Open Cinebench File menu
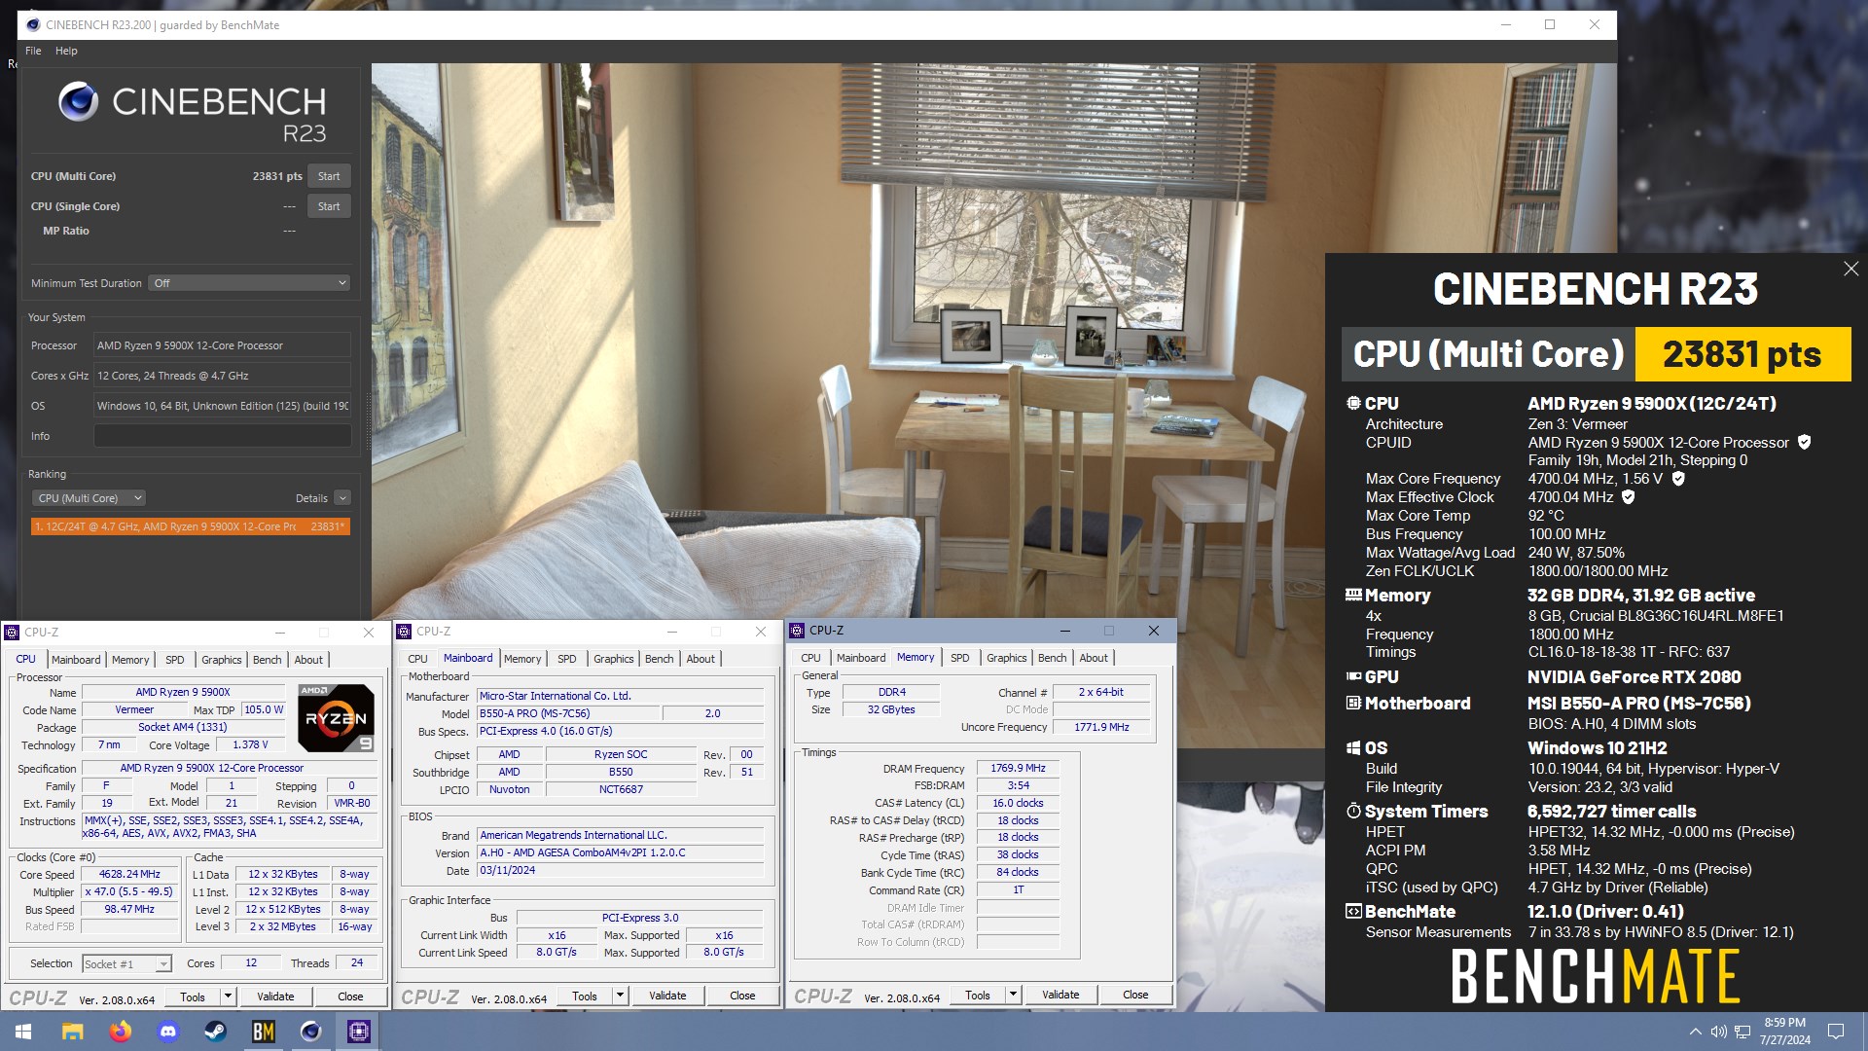This screenshot has height=1051, width=1868. click(33, 51)
